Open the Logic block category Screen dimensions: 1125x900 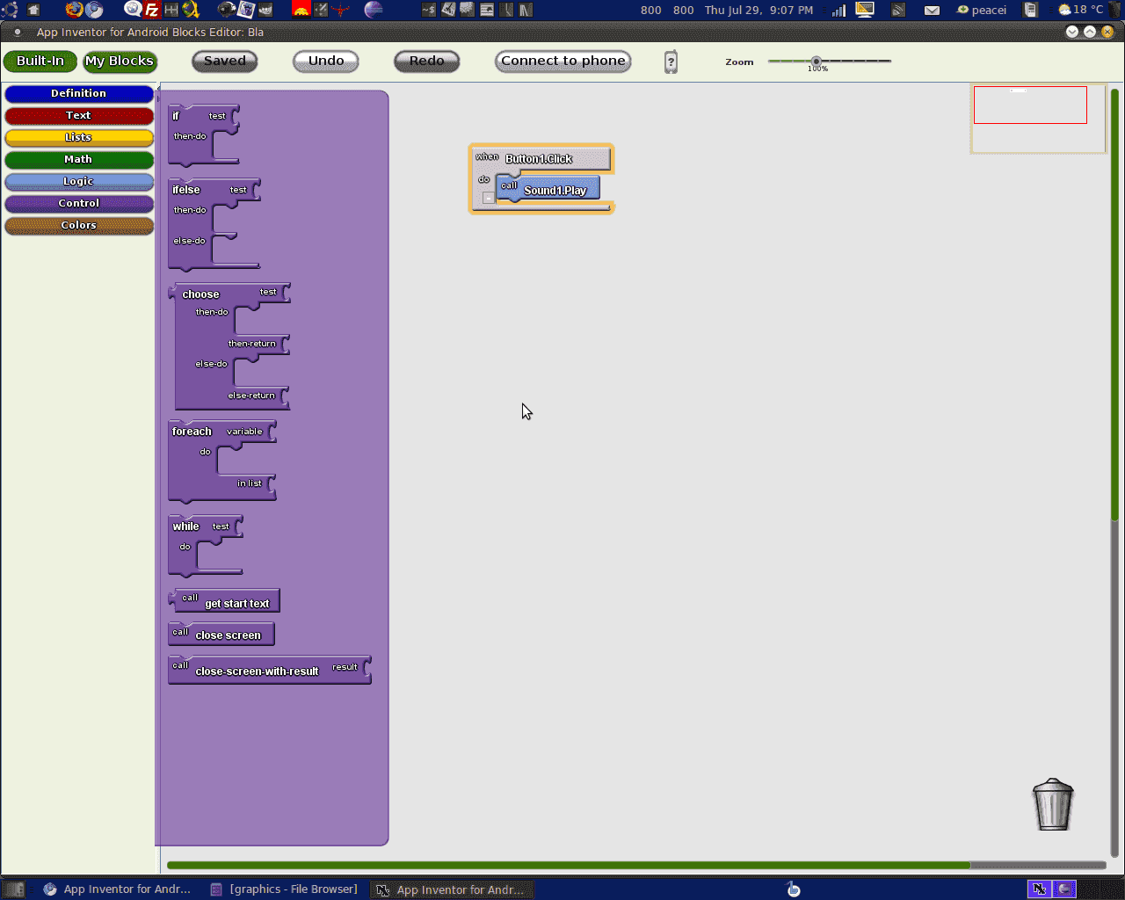pyautogui.click(x=79, y=181)
